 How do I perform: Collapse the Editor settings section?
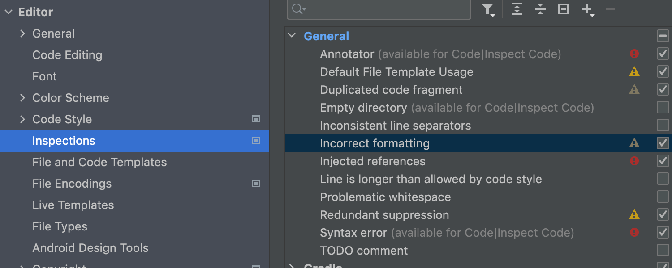tap(9, 12)
